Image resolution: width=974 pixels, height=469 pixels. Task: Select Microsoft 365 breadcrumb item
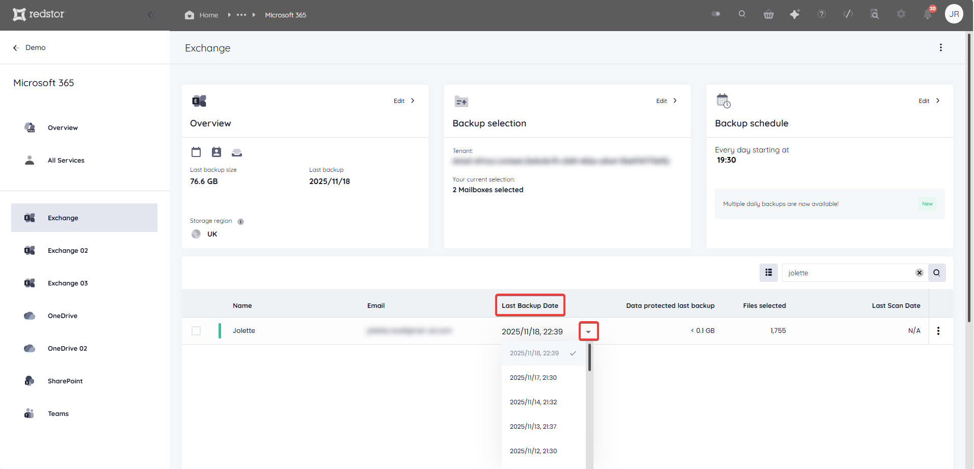(x=285, y=15)
